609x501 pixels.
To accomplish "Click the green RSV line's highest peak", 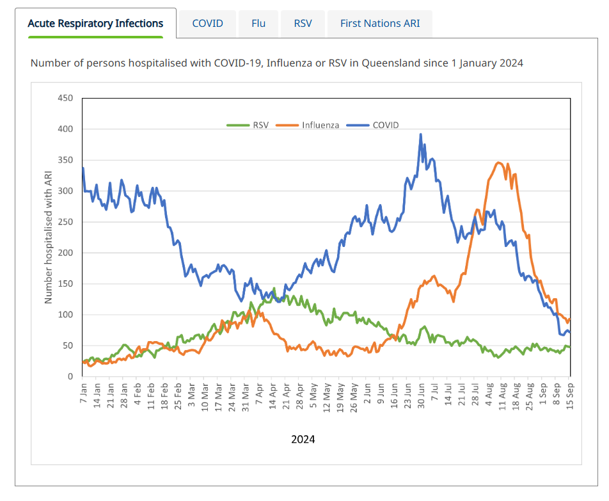I will tap(274, 289).
